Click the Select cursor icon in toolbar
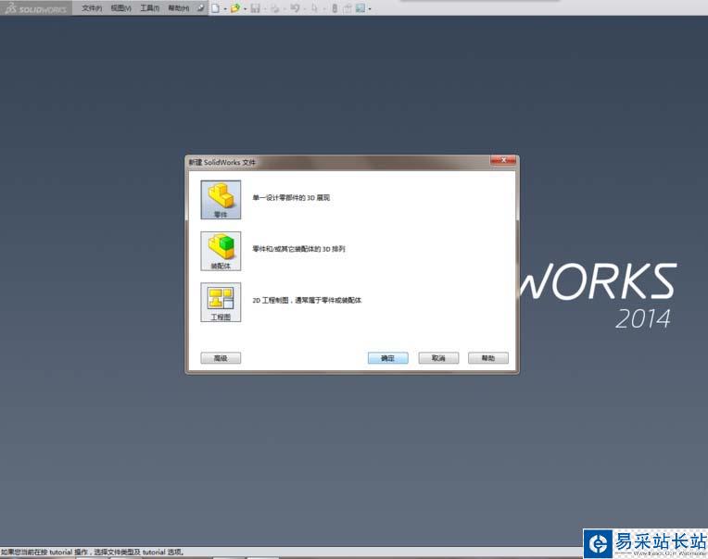 coord(314,8)
